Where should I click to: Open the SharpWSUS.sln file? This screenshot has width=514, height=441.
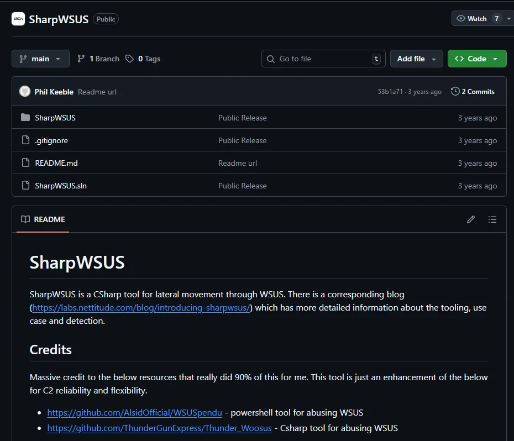61,186
